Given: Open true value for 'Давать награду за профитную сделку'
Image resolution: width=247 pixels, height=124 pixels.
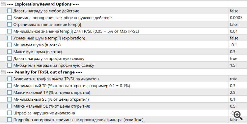Looking at the screenshot, I should [238, 58].
